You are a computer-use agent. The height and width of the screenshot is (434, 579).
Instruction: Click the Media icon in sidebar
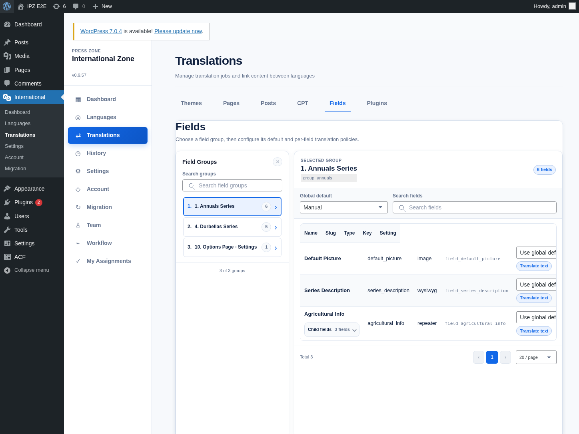(7, 56)
